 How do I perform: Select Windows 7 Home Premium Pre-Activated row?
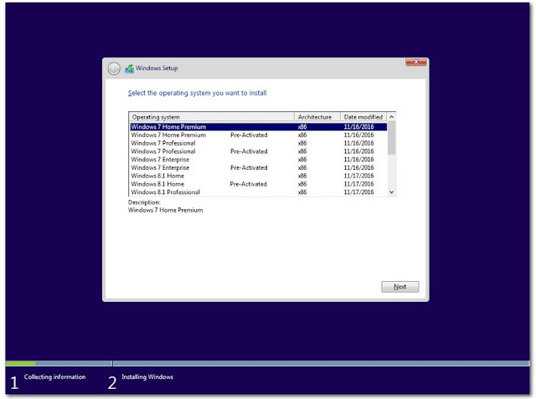259,135
